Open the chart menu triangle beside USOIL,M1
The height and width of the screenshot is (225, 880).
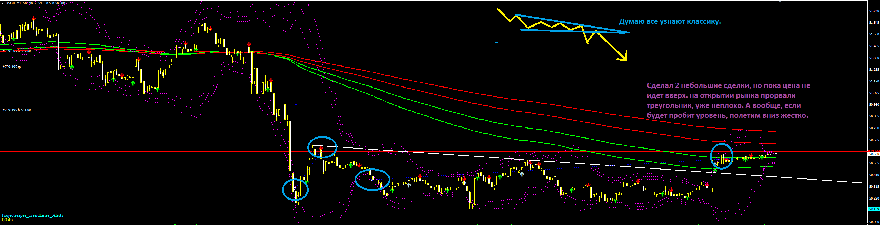pyautogui.click(x=3, y=3)
